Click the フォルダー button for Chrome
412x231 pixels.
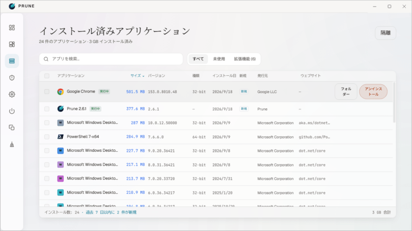[x=346, y=92]
